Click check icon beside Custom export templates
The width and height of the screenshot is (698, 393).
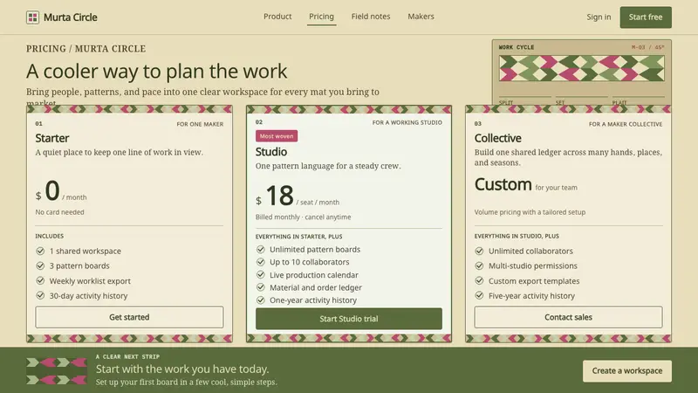[479, 280]
